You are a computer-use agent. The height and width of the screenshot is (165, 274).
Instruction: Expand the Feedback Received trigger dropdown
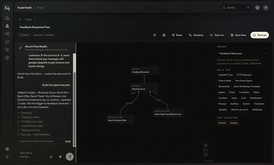click(243, 53)
